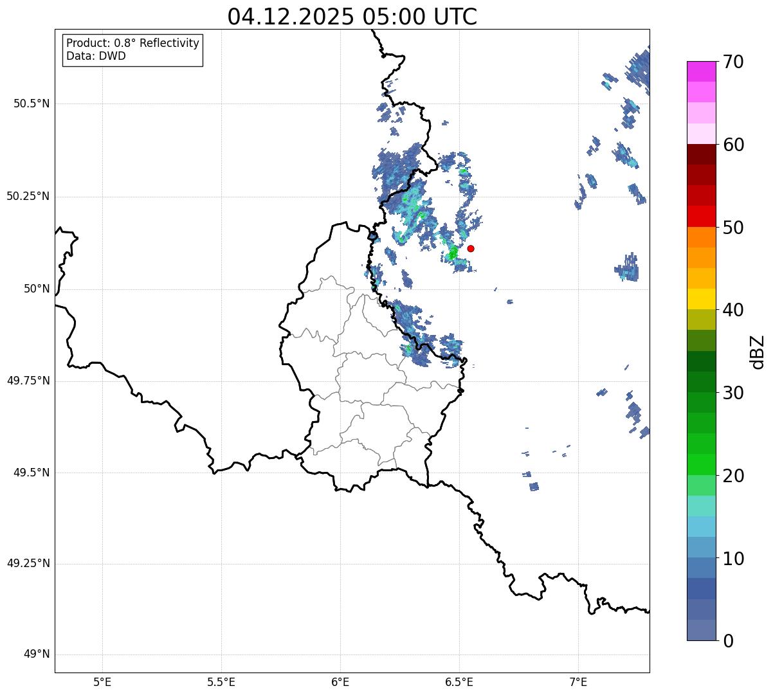Viewport: 773px width, 695px height.
Task: Click the 6.5°E longitude label
Action: [x=459, y=681]
